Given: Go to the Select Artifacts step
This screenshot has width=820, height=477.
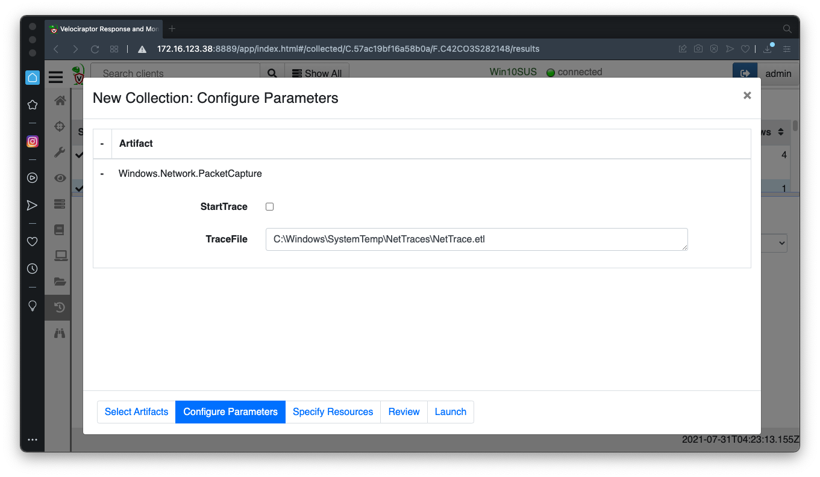Looking at the screenshot, I should (136, 412).
